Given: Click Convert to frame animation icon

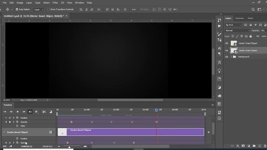Looking at the screenshot, I should pyautogui.click(x=5, y=146).
